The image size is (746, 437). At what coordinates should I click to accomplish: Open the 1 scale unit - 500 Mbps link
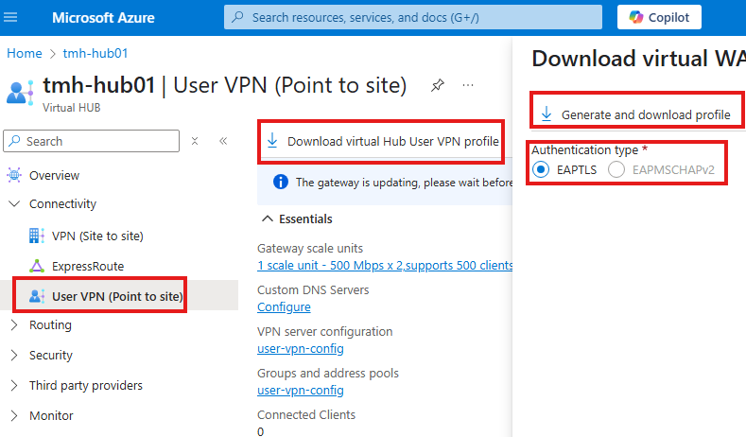[x=385, y=265]
